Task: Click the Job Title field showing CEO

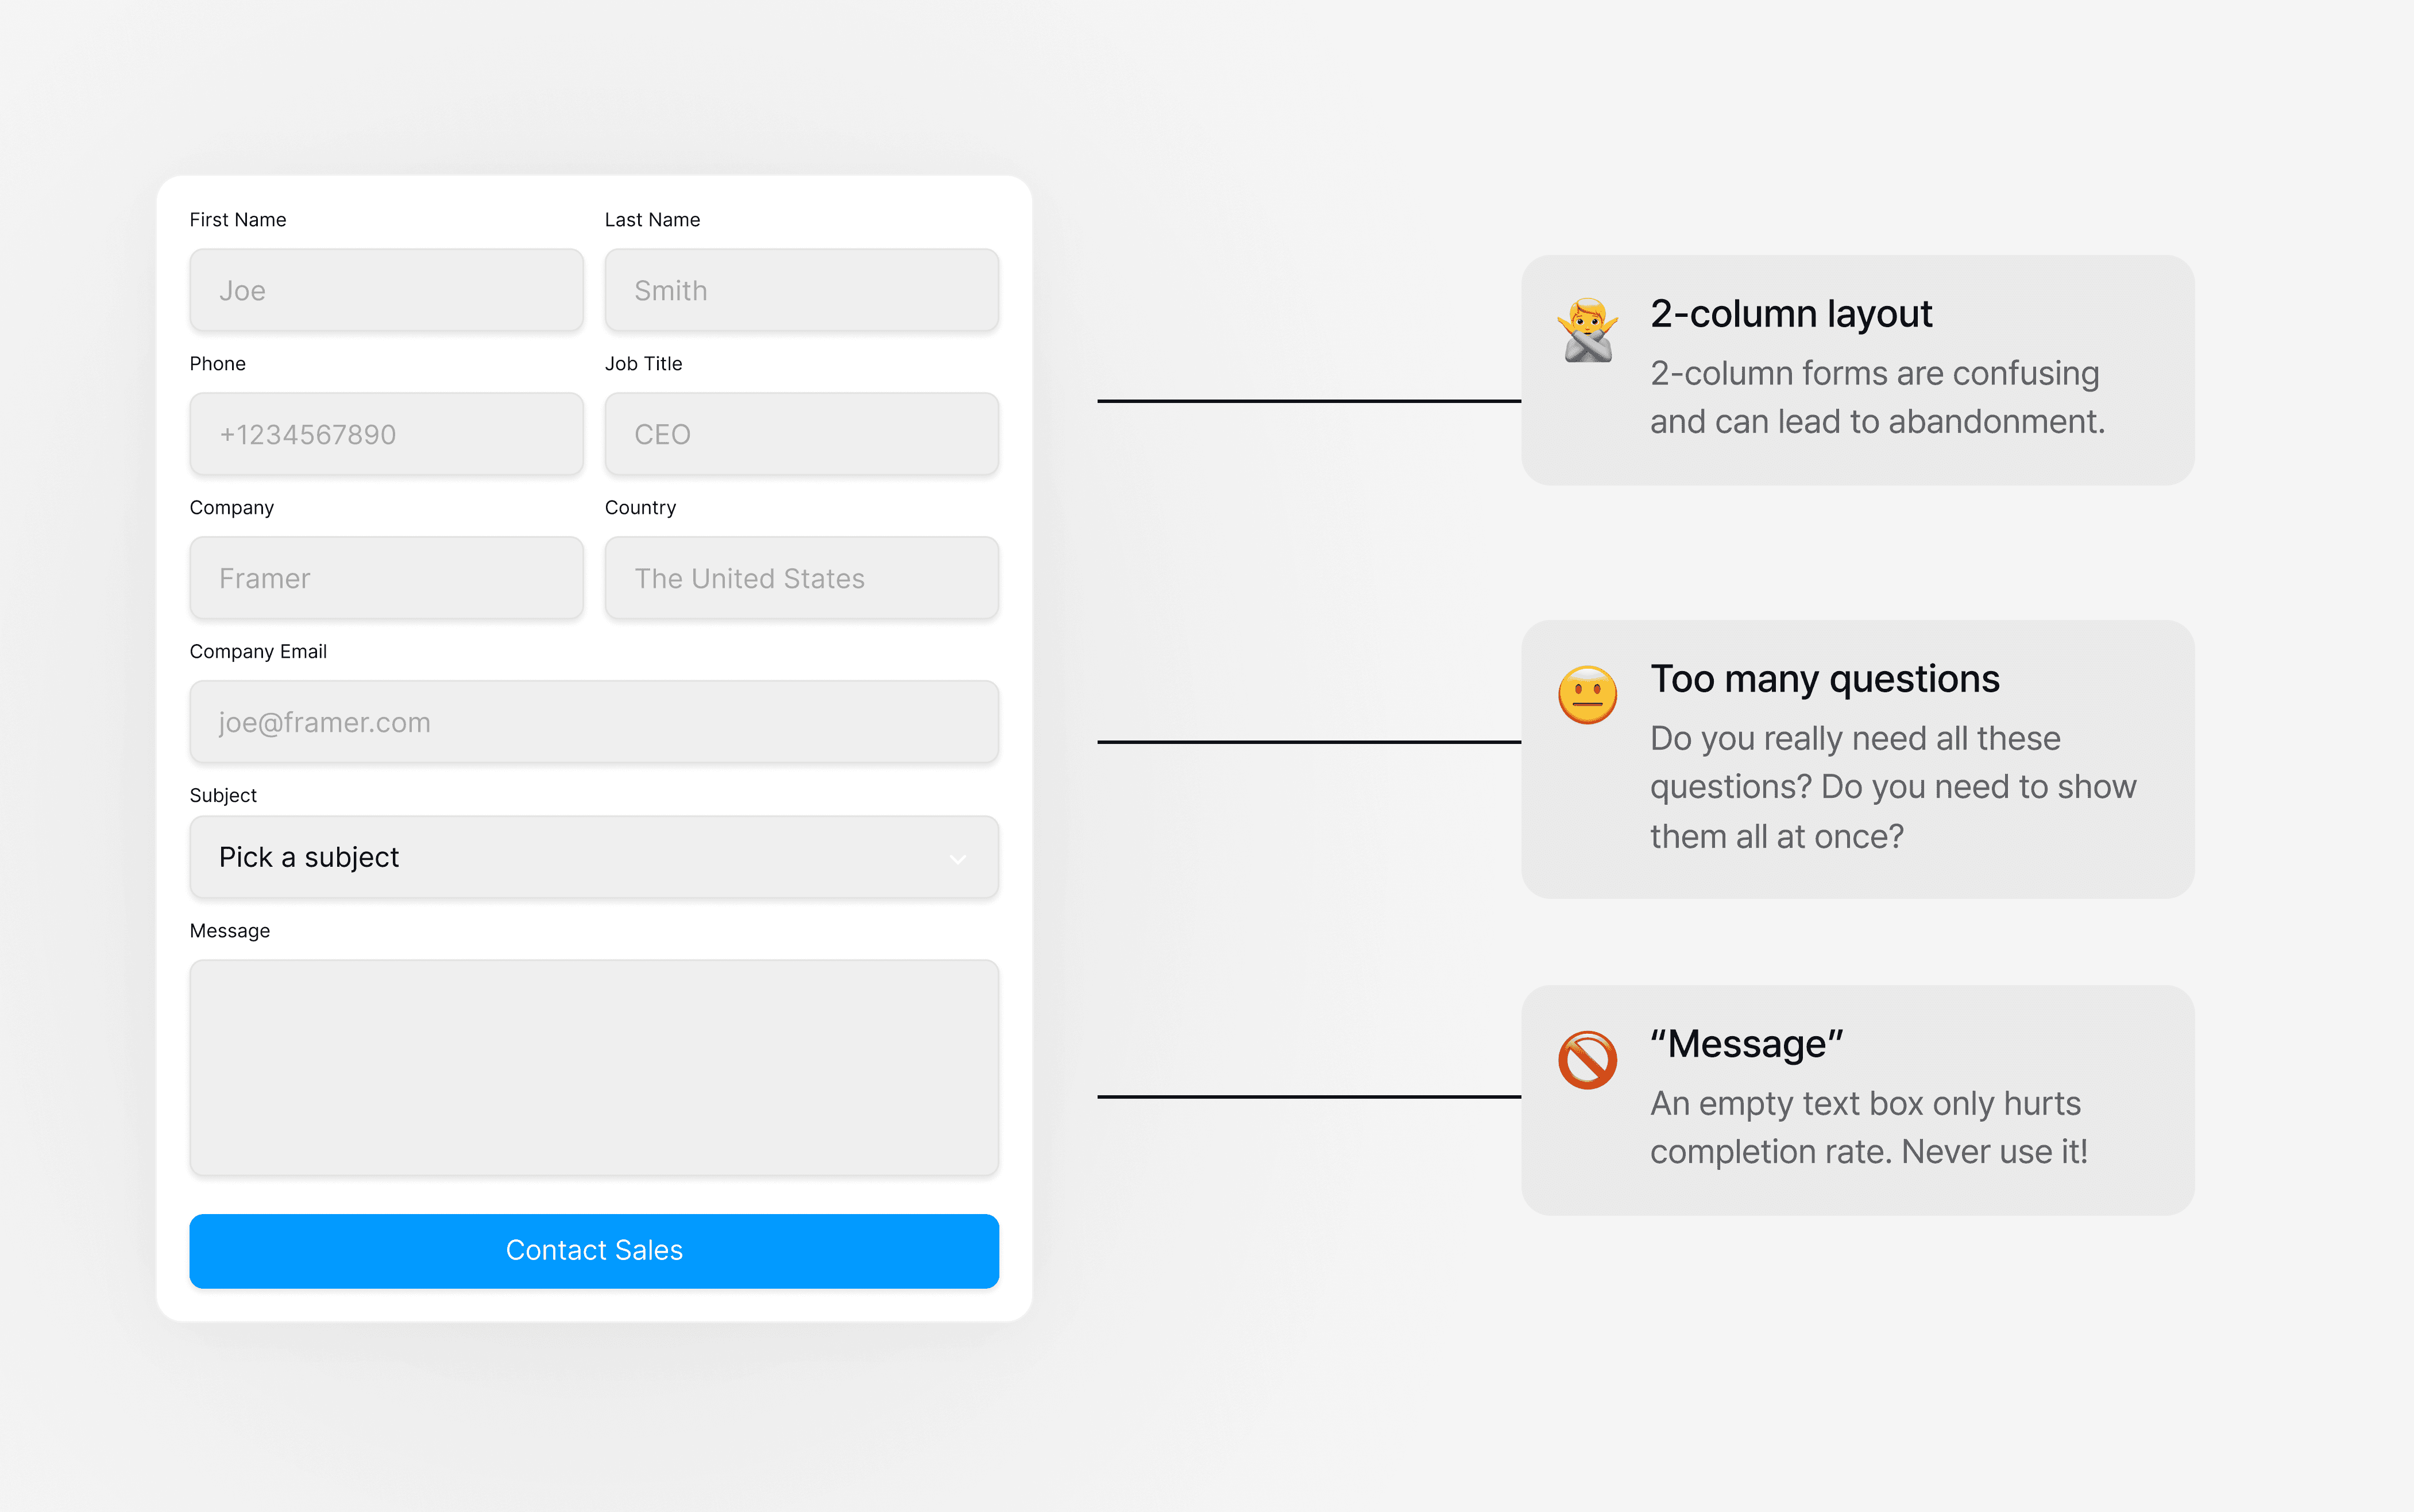Action: 801,435
